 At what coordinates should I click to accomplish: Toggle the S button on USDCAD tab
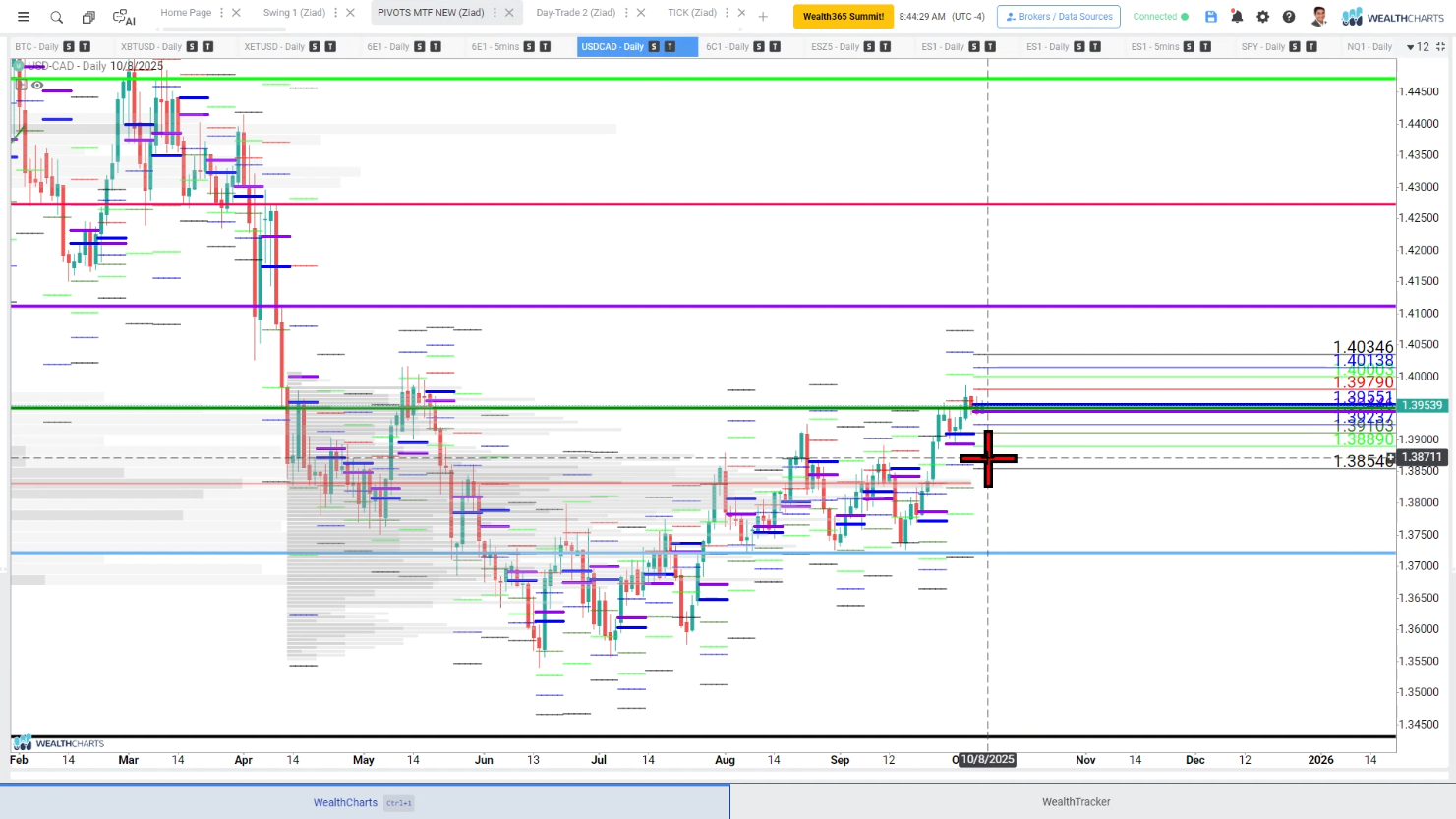[654, 47]
